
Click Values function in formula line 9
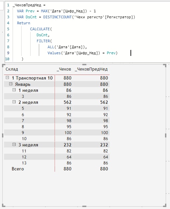click(54, 53)
